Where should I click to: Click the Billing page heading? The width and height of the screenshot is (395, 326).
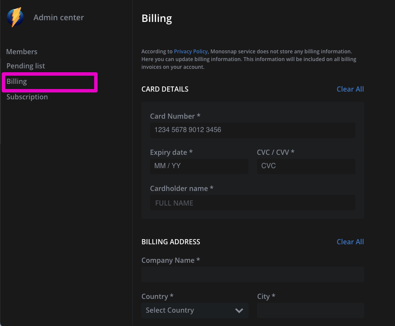click(157, 18)
